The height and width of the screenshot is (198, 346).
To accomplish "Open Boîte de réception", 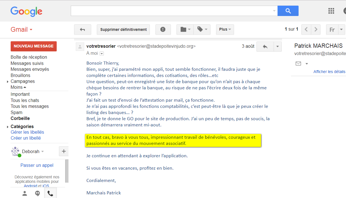I will tap(29, 57).
